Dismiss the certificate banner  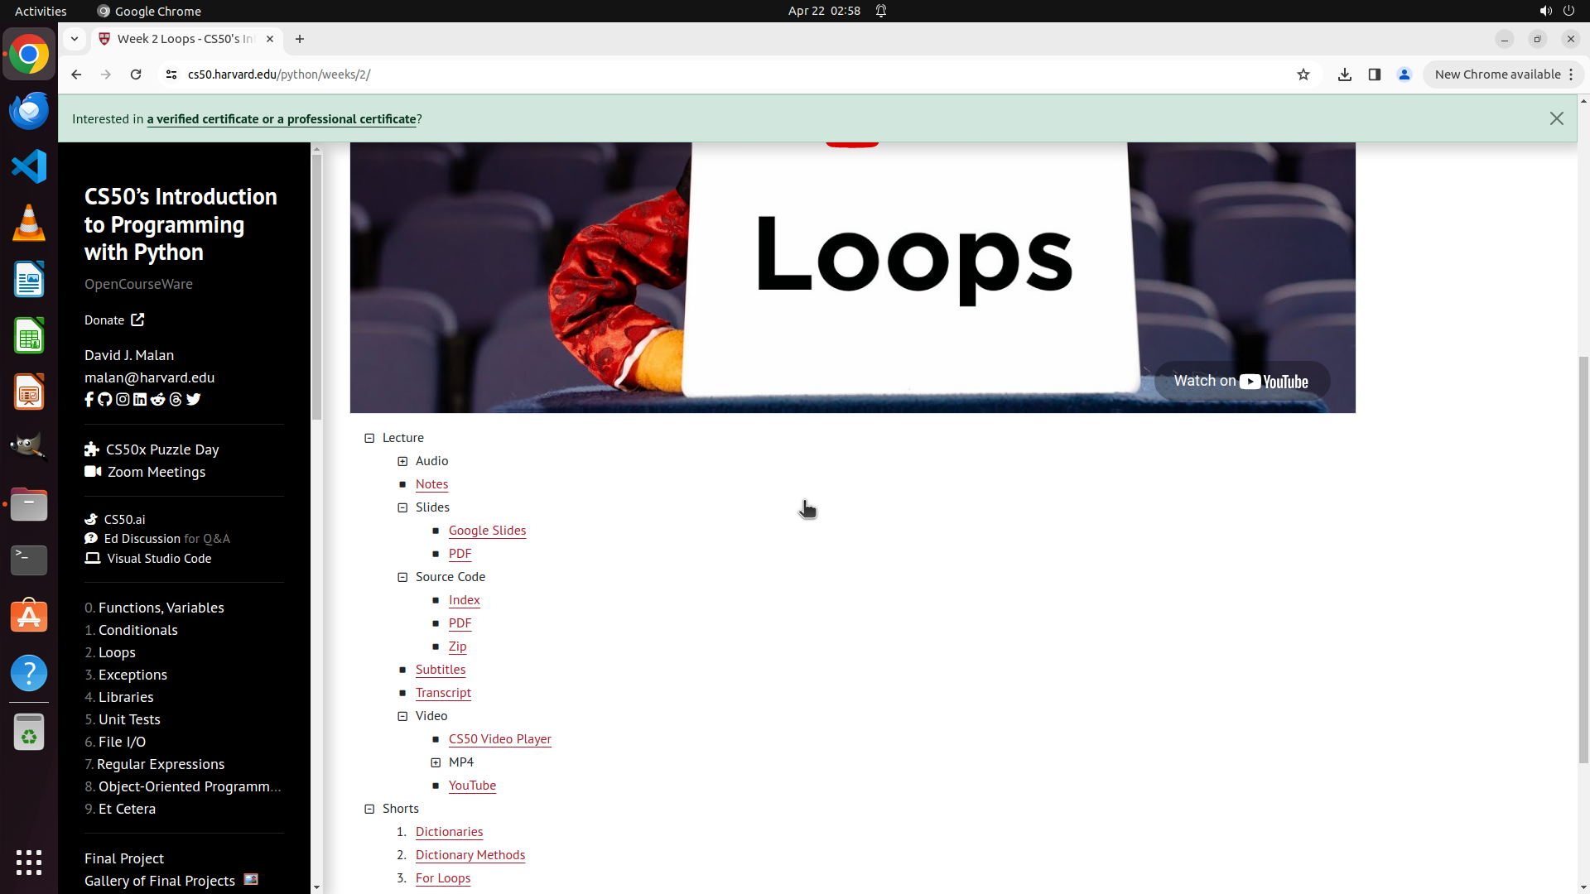[x=1557, y=119]
